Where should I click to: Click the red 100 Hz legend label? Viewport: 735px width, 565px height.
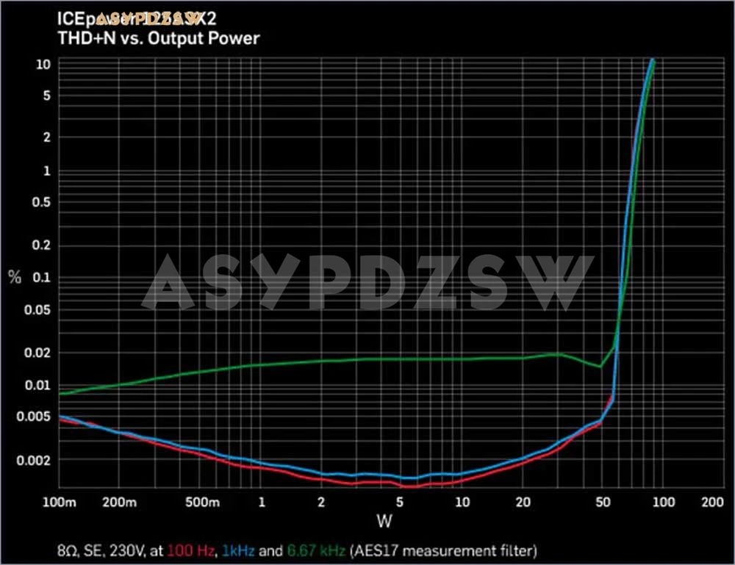[x=190, y=550]
